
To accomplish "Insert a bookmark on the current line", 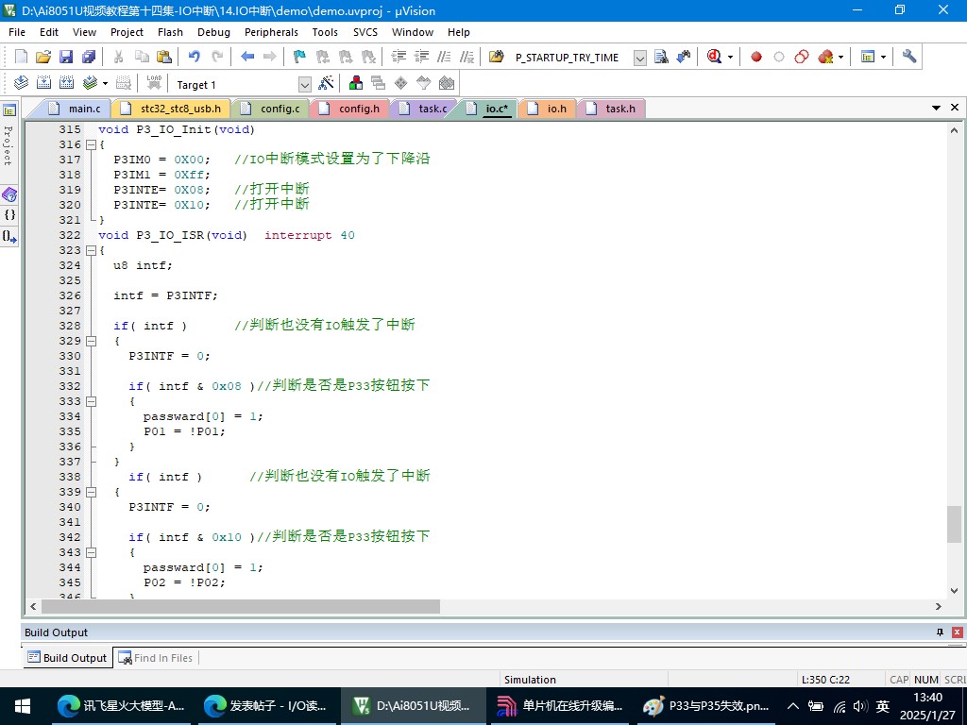I will click(x=299, y=58).
